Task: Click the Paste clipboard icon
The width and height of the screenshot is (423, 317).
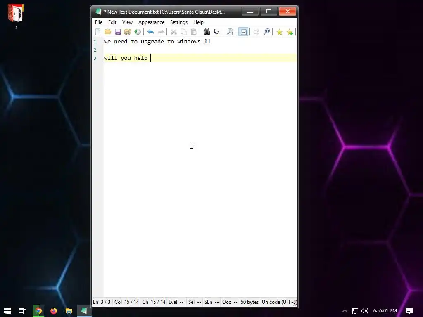Action: pyautogui.click(x=193, y=32)
